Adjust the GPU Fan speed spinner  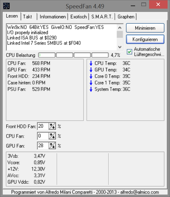pos(52,146)
